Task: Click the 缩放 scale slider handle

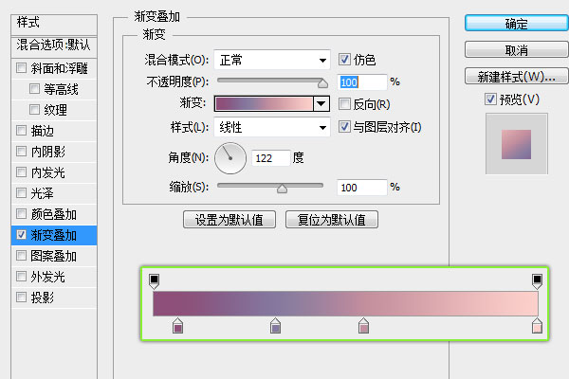Action: (282, 189)
